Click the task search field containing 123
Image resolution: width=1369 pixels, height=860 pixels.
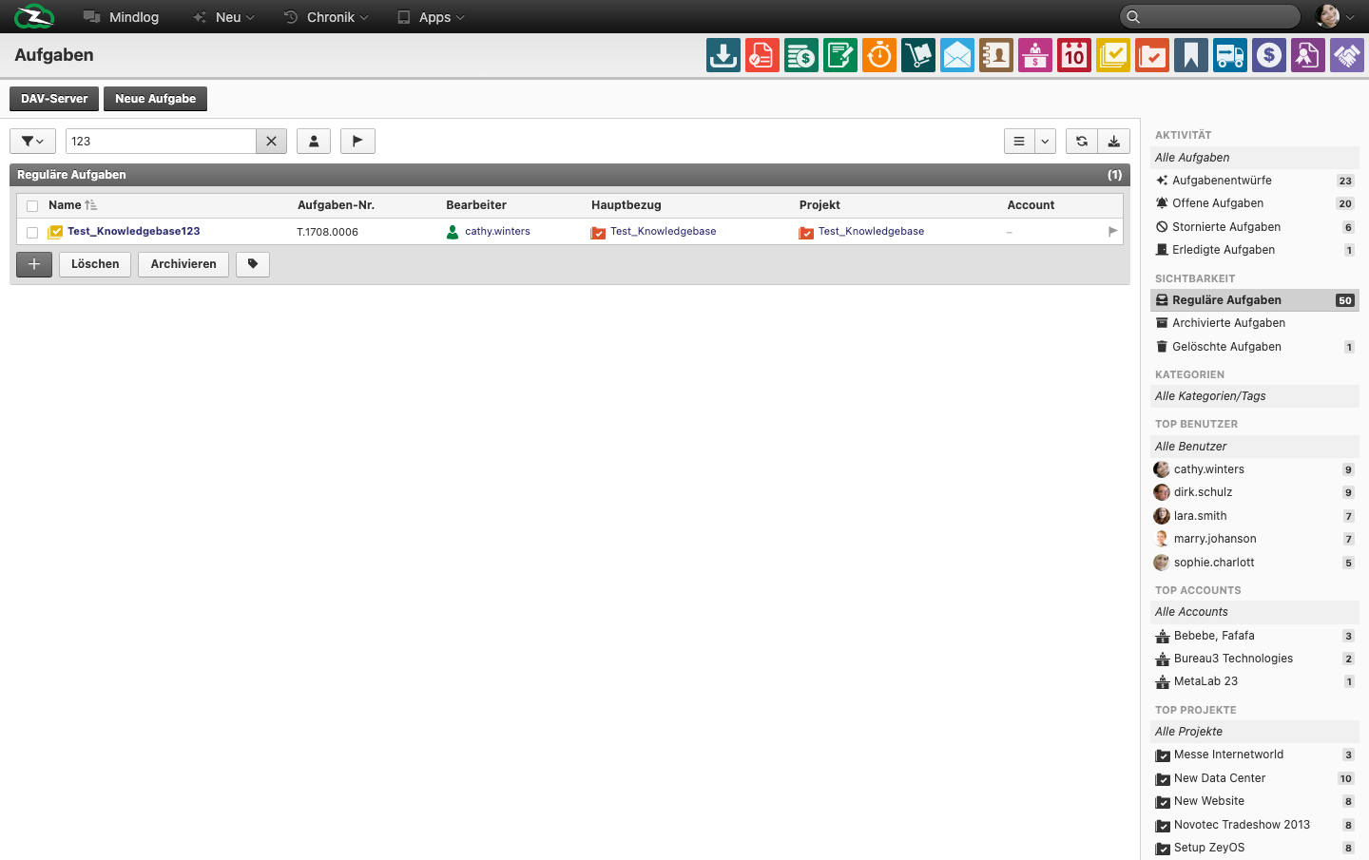161,141
